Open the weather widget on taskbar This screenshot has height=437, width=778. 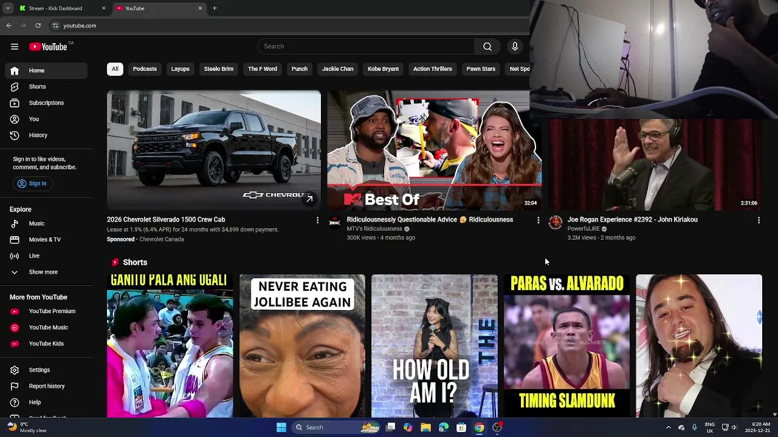click(x=27, y=427)
